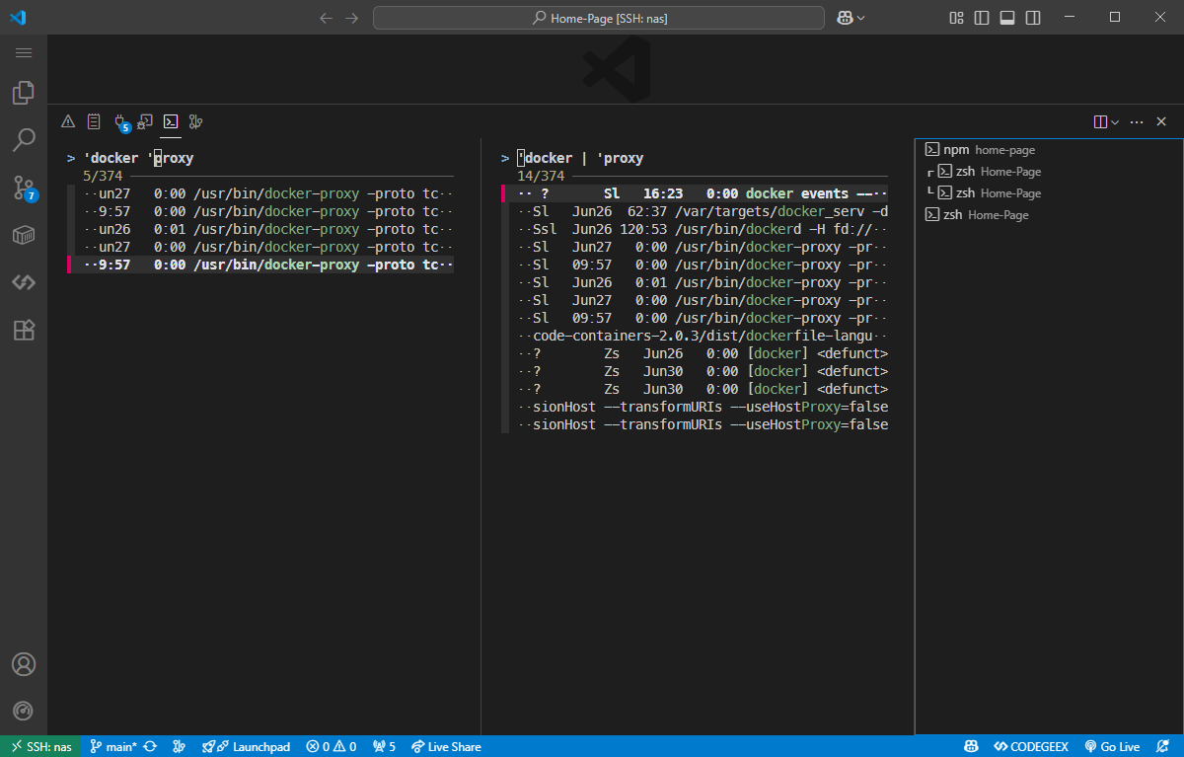
Task: Select the /var/targets/docker_serv row
Action: [x=695, y=211]
